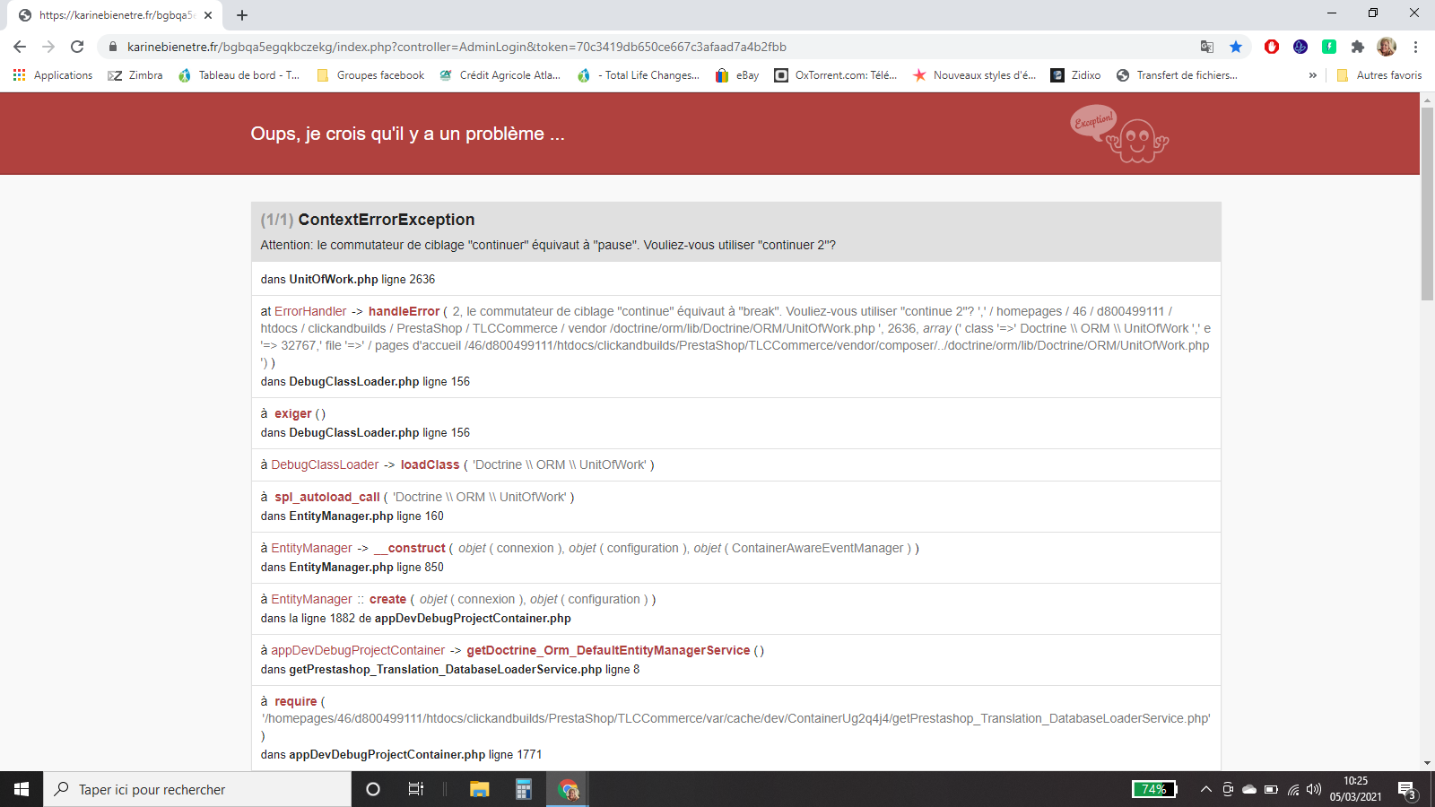Open the OxTorrent.com bookmark

point(836,75)
